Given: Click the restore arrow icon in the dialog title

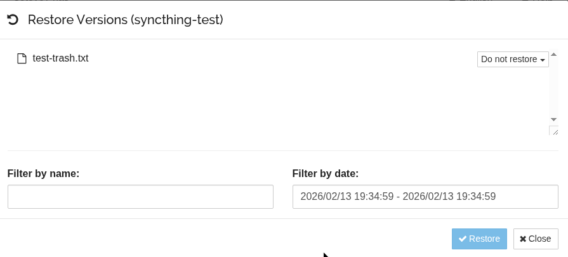Looking at the screenshot, I should coord(12,20).
